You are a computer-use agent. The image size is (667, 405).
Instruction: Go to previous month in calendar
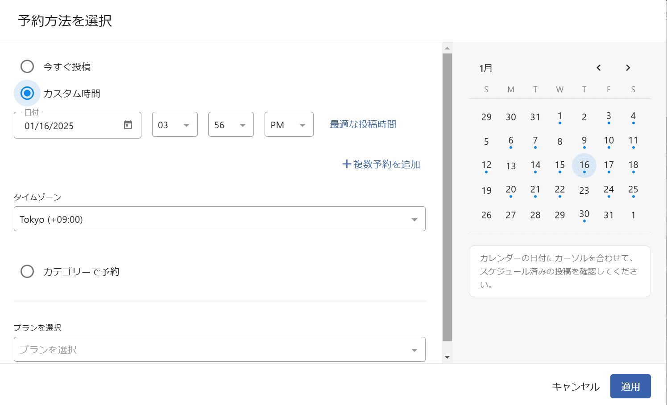[599, 68]
